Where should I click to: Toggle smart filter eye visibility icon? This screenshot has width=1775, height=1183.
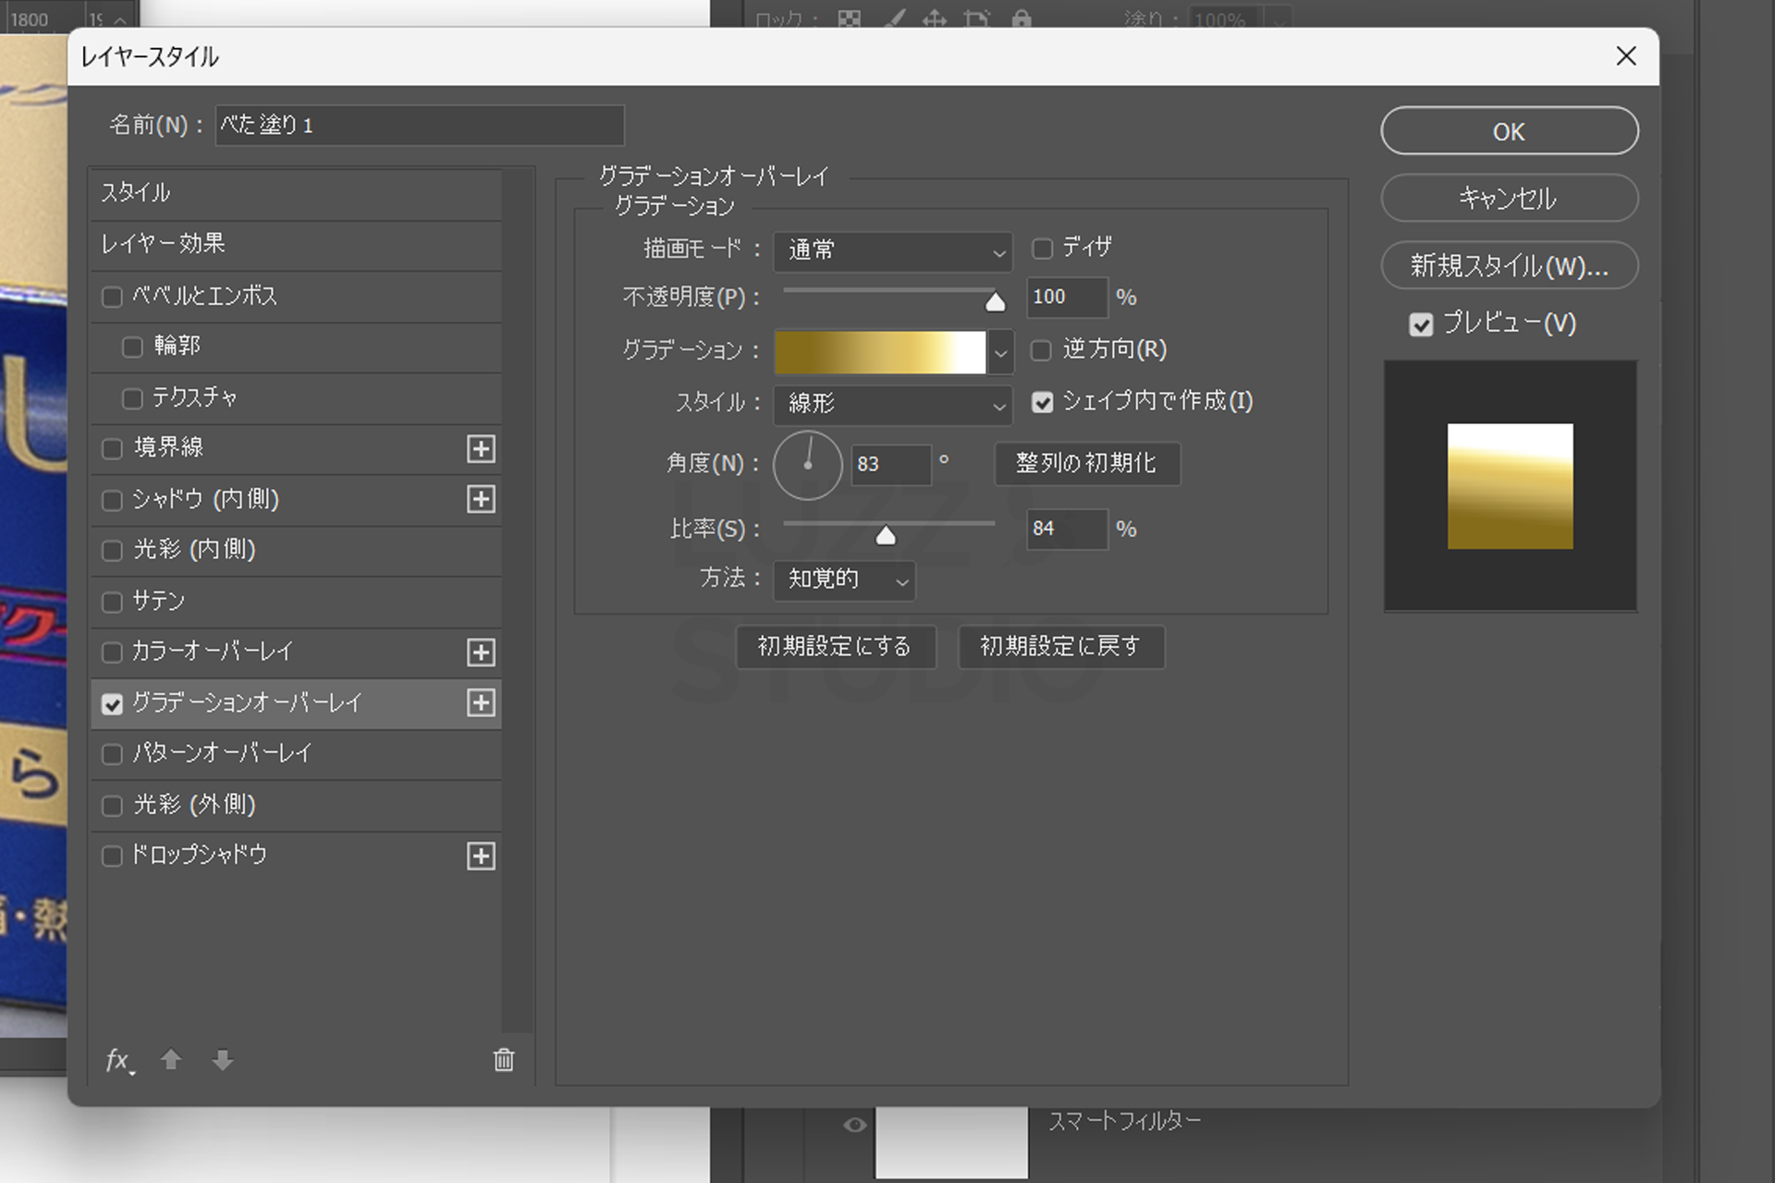pyautogui.click(x=855, y=1125)
